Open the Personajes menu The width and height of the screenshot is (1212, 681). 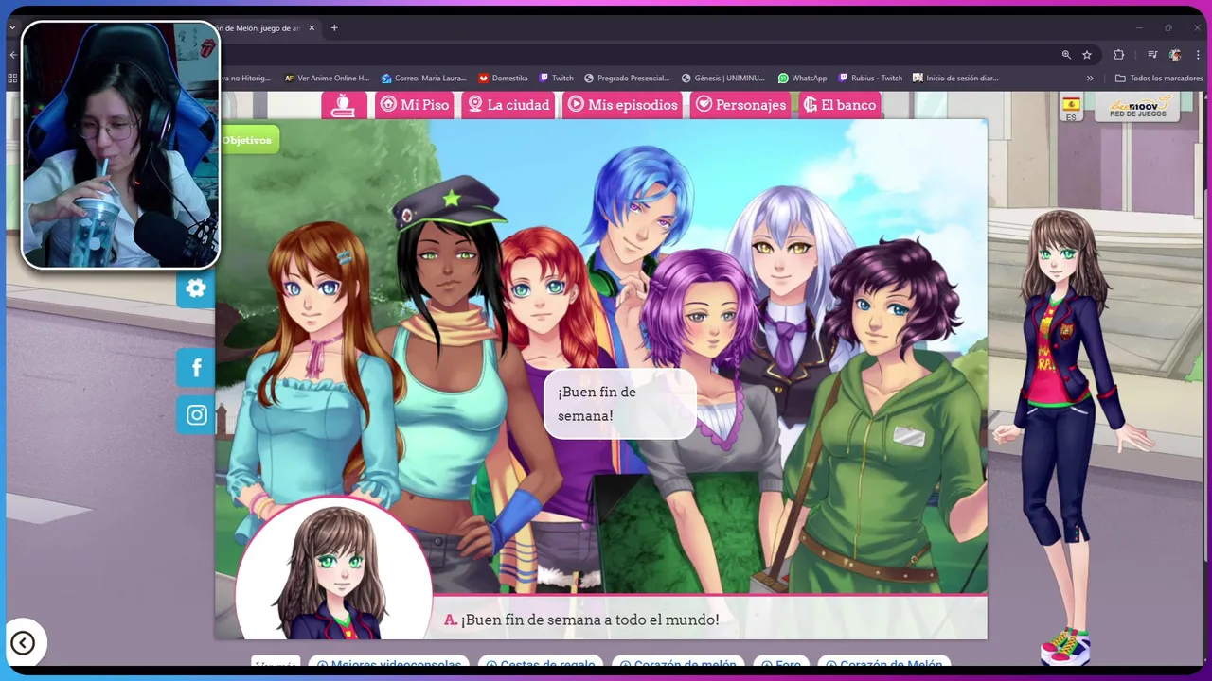740,105
